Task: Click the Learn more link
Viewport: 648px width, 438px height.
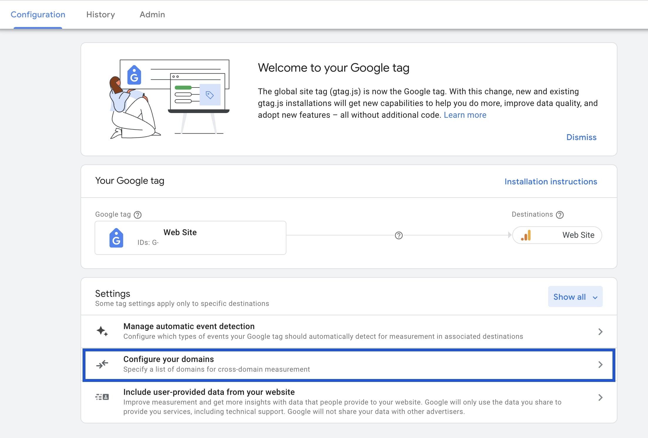Action: pyautogui.click(x=465, y=115)
